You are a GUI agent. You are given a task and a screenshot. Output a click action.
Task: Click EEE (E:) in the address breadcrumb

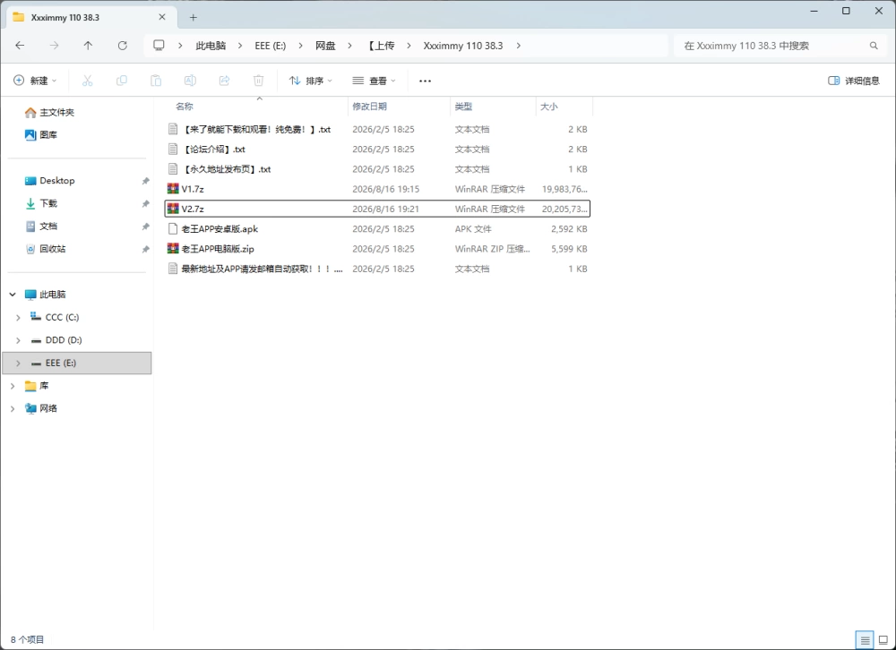point(271,46)
